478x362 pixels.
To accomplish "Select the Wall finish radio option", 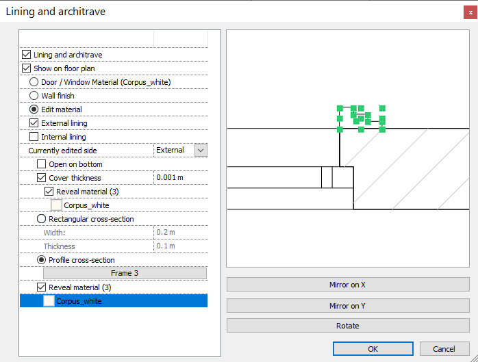I will [34, 96].
